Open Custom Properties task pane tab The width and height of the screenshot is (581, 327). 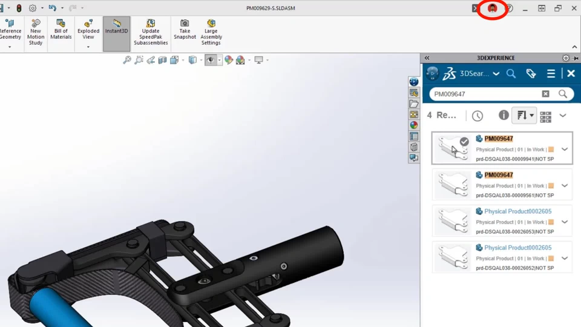point(414,136)
